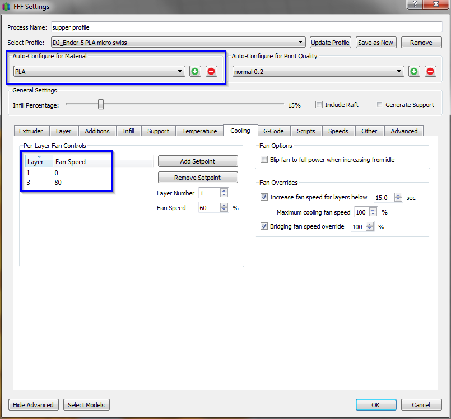The width and height of the screenshot is (451, 419).
Task: Click the Select Models button
Action: [x=86, y=404]
